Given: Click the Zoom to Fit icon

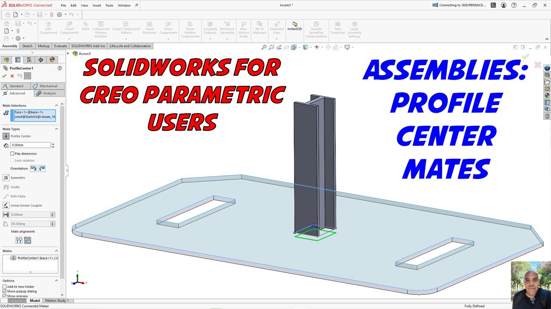Looking at the screenshot, I should (x=264, y=47).
